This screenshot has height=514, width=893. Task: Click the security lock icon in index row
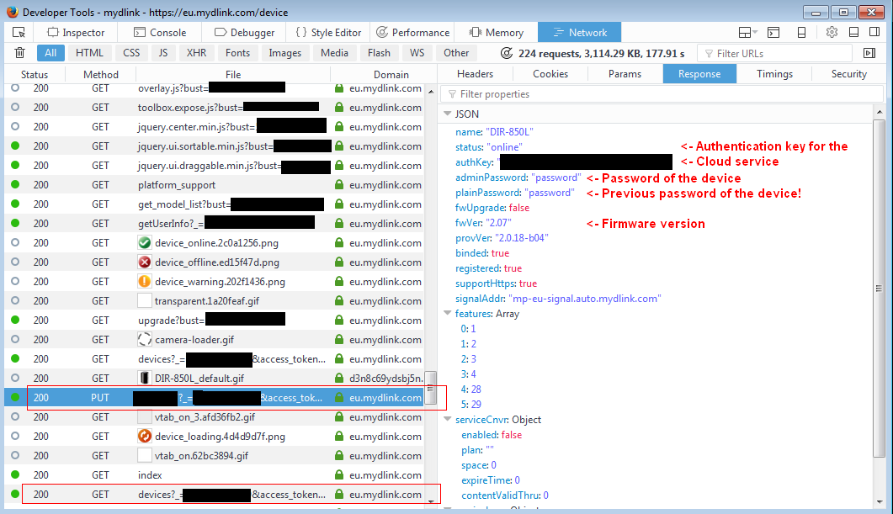339,474
